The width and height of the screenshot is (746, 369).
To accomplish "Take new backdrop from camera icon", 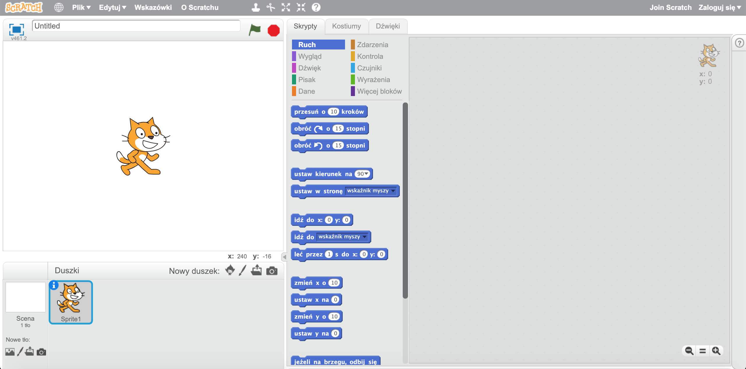I will (x=41, y=352).
